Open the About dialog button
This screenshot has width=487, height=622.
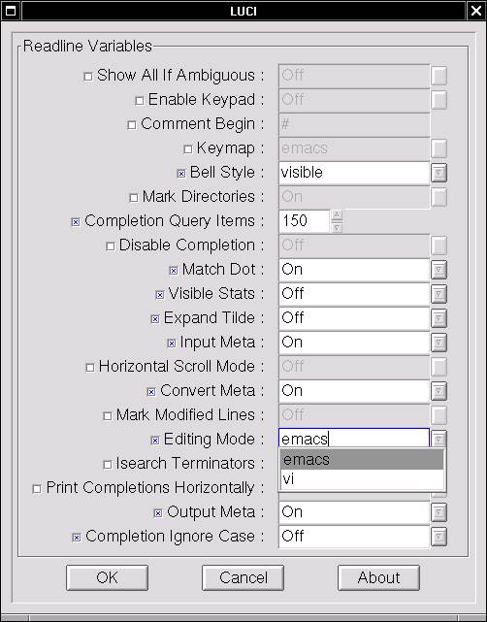pyautogui.click(x=378, y=577)
